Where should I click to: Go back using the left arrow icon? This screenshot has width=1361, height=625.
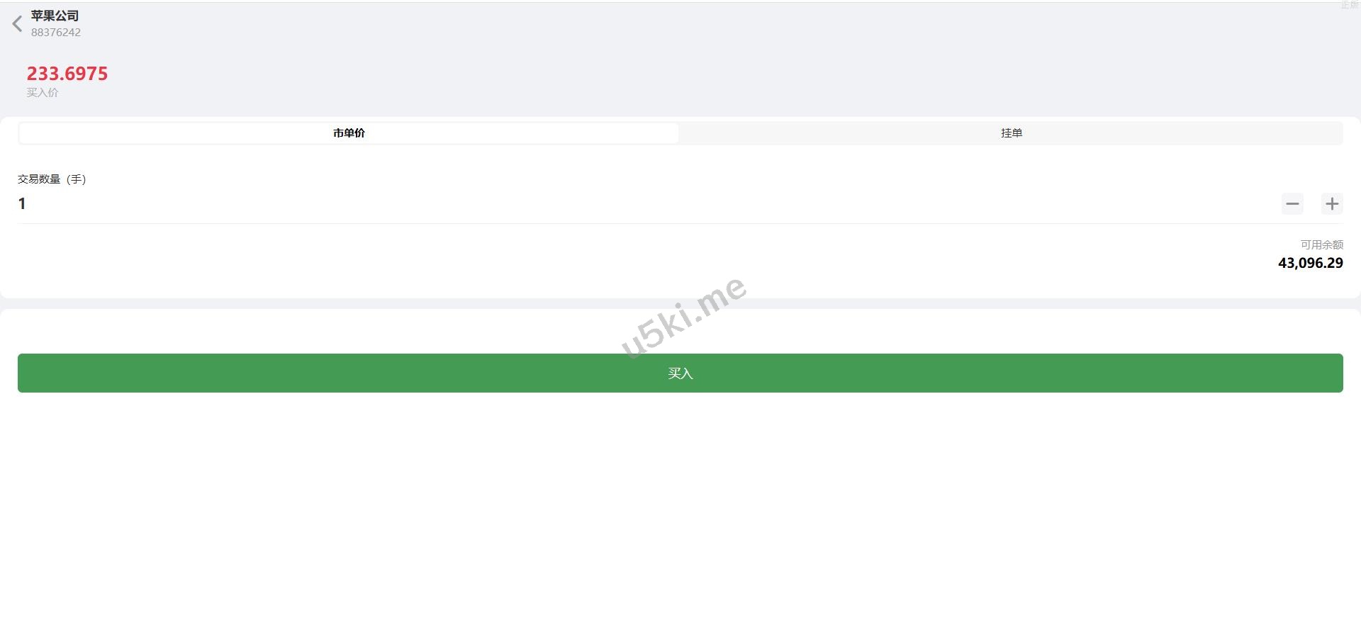coord(18,24)
